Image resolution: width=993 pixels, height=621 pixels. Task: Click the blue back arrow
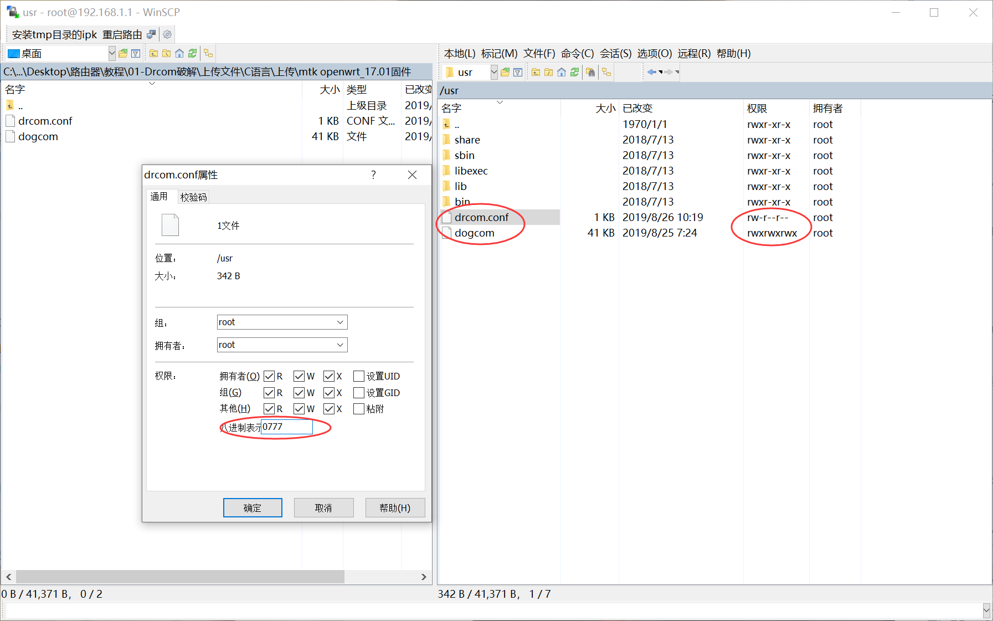pos(652,72)
